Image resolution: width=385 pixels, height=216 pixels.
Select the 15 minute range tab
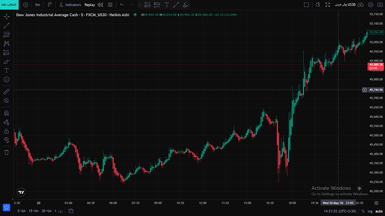33,211
